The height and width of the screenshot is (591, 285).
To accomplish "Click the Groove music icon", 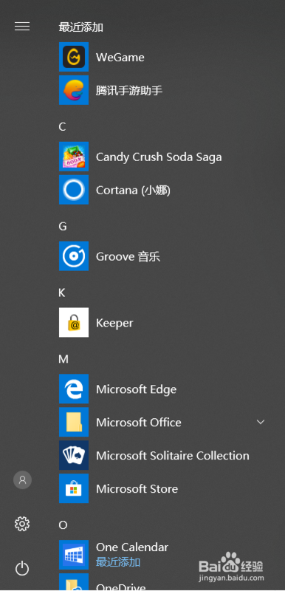I will coord(74,256).
